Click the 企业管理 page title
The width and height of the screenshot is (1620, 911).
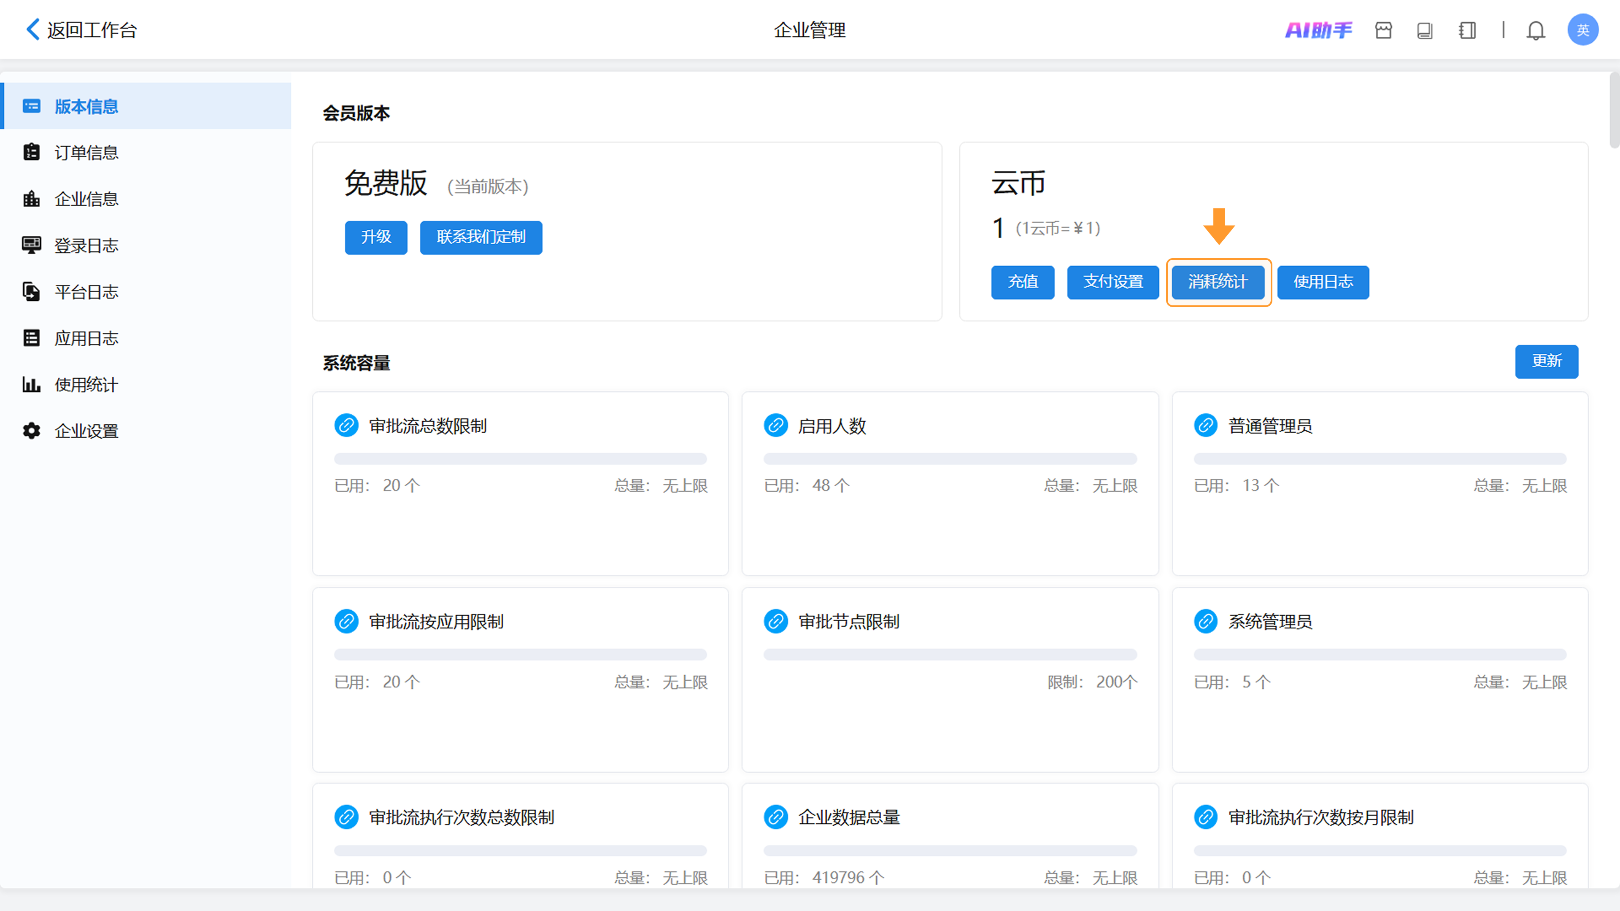click(x=810, y=30)
